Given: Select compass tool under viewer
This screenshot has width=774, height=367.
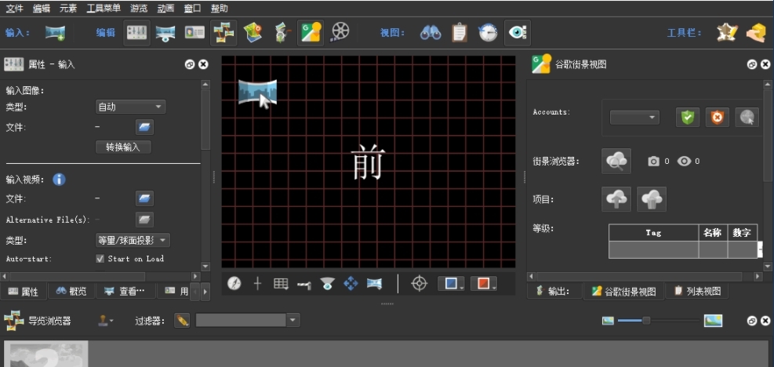Looking at the screenshot, I should click(234, 284).
